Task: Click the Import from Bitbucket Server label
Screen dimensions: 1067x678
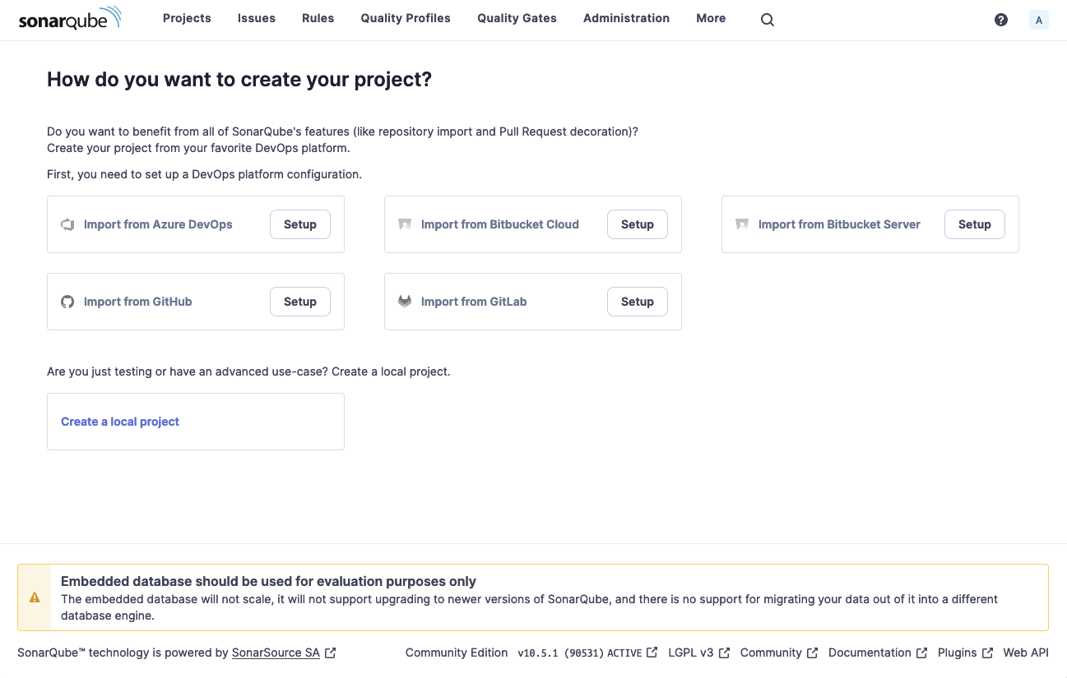Action: [x=839, y=224]
